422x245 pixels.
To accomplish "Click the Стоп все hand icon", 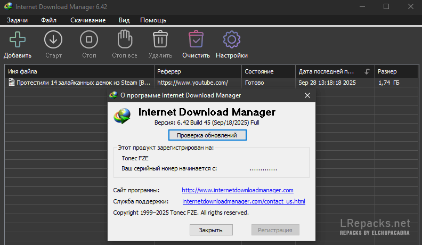I will tap(125, 40).
